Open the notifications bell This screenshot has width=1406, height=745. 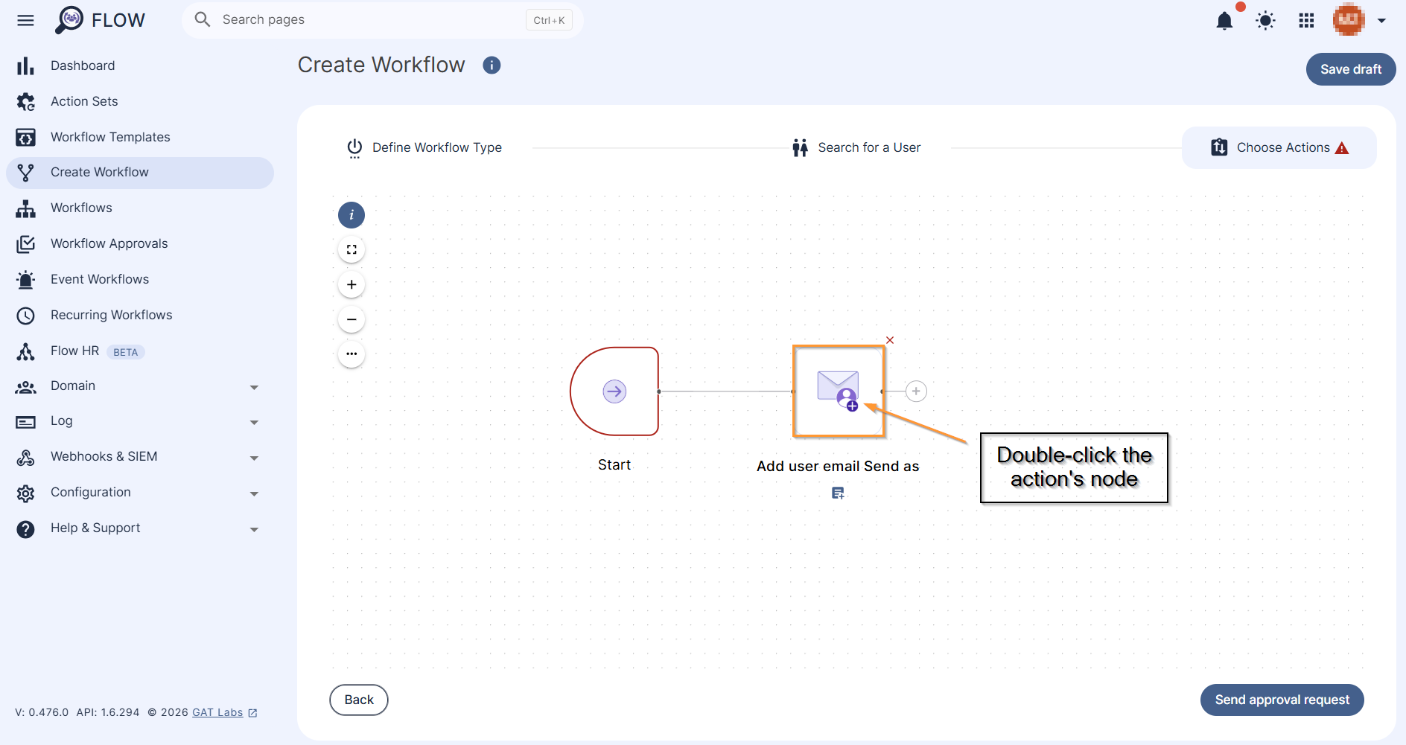point(1224,20)
